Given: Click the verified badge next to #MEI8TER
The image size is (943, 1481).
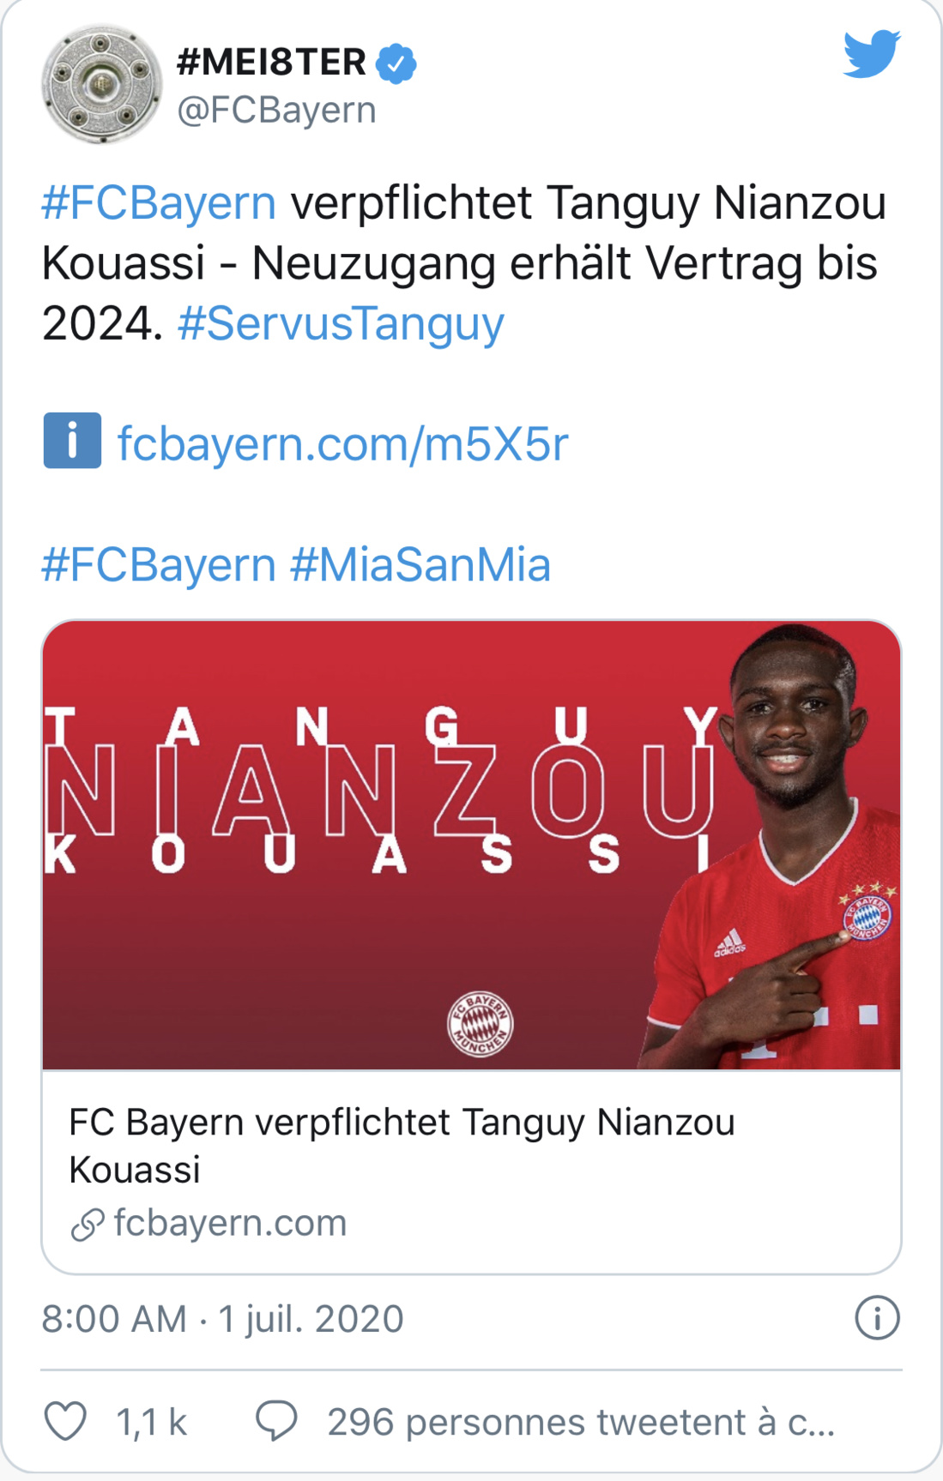Looking at the screenshot, I should [x=395, y=61].
